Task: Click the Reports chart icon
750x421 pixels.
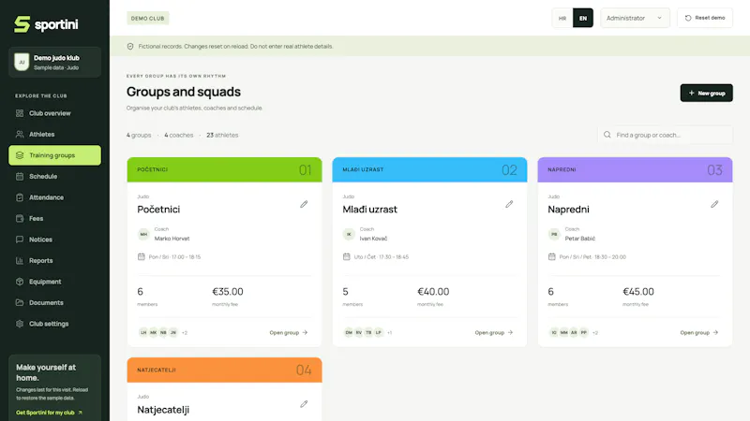Action: [20, 261]
